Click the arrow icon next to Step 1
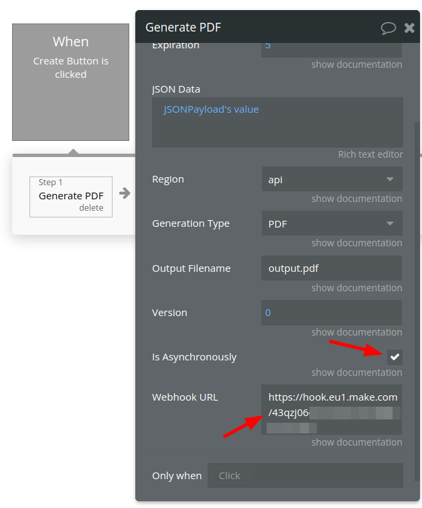The width and height of the screenshot is (422, 508). [125, 193]
